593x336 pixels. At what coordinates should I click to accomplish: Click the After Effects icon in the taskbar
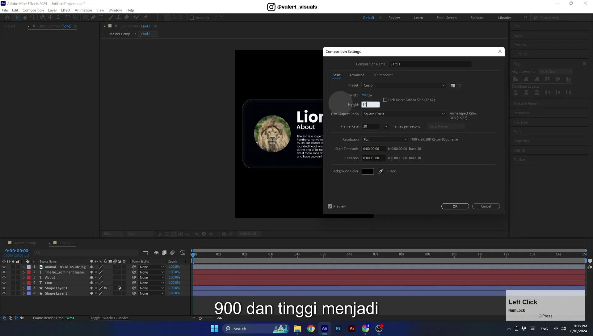pos(324,329)
